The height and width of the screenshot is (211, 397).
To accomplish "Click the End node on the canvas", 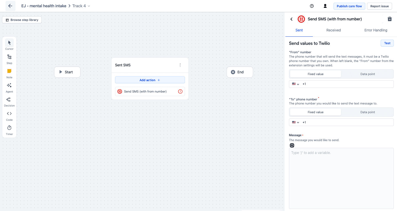I will [x=240, y=72].
